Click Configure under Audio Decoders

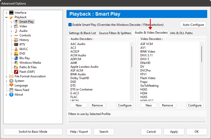pyautogui.click(x=125, y=105)
